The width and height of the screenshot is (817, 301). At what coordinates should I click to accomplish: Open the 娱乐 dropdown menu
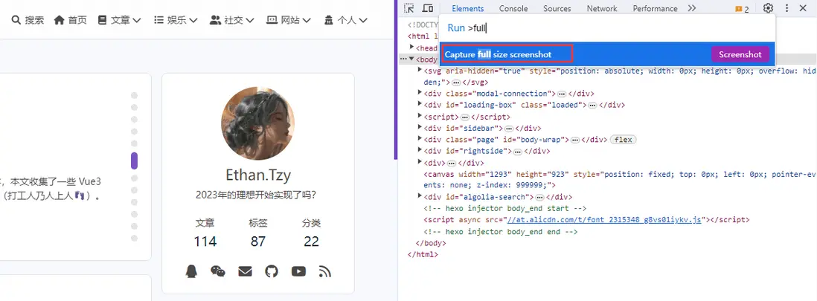pos(176,20)
